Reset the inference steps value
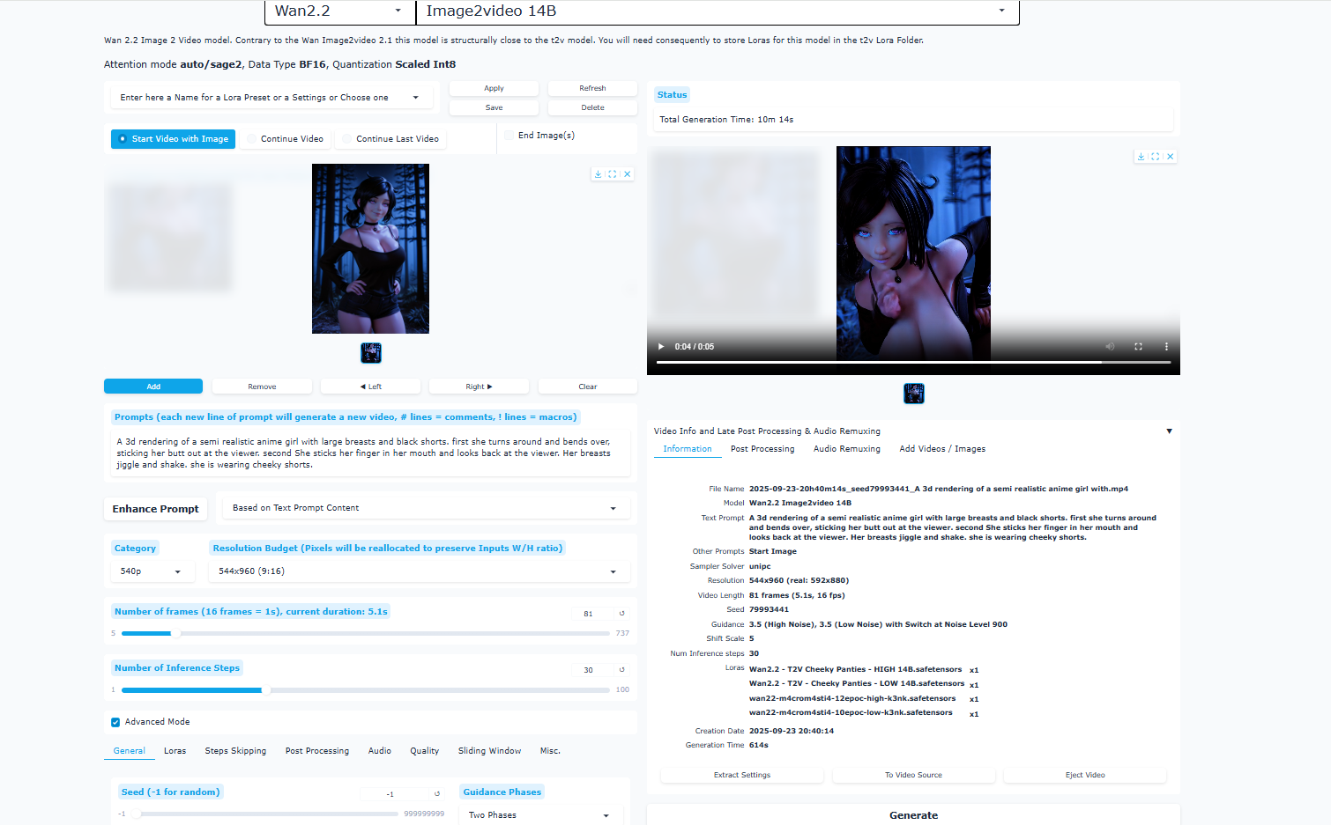This screenshot has height=825, width=1331. 621,670
